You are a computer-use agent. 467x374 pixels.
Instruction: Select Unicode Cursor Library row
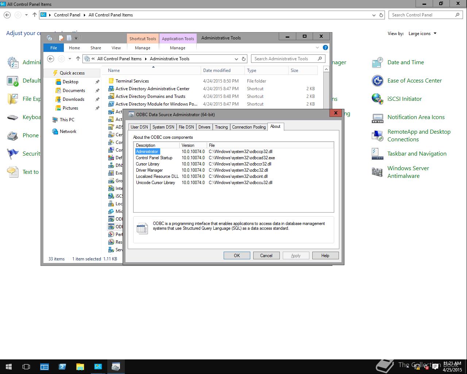[233, 183]
